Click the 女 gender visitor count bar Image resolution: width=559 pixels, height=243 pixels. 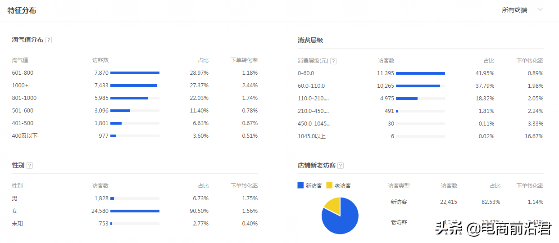pyautogui.click(x=135, y=211)
